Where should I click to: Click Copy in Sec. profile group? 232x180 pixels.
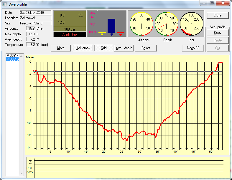pos(218,33)
